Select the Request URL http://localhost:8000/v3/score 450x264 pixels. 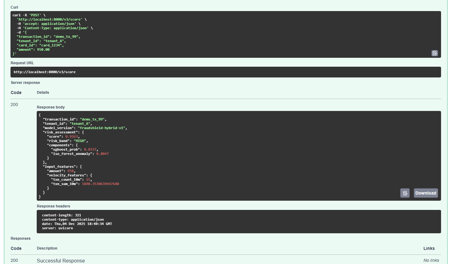(45, 72)
